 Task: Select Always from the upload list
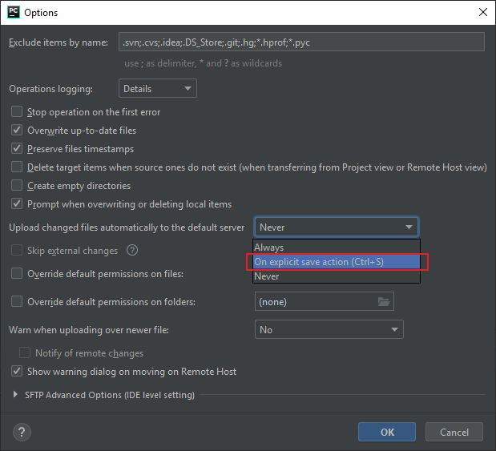tap(337, 248)
